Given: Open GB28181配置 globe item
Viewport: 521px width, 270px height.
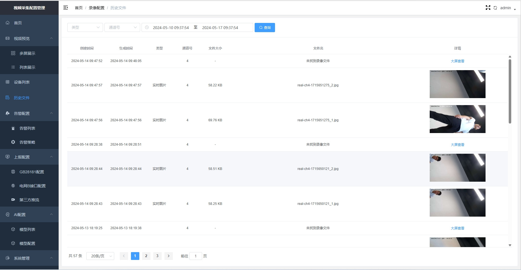Looking at the screenshot, I should [32, 172].
